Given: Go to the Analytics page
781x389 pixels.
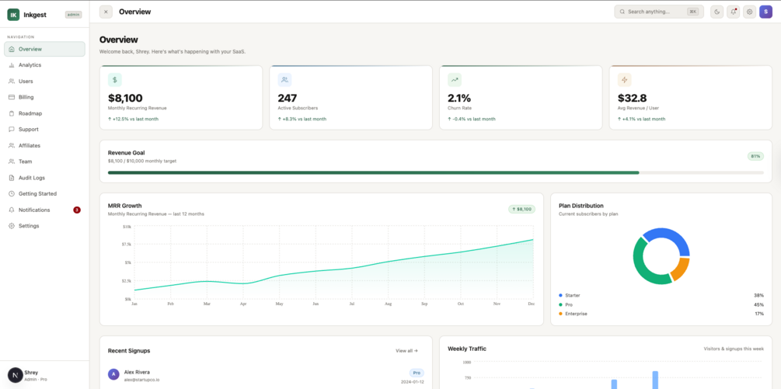Looking at the screenshot, I should [x=44, y=65].
